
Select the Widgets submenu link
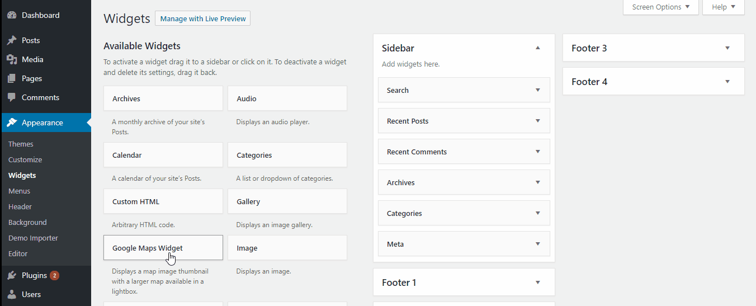22,175
